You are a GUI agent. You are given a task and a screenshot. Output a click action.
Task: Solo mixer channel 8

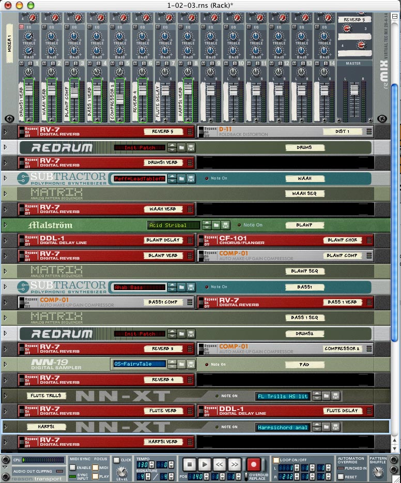coord(189,64)
